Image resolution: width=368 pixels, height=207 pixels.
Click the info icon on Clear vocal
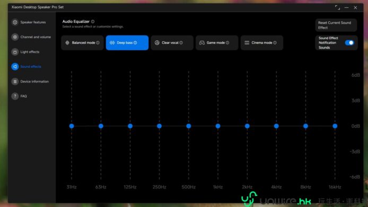click(x=181, y=43)
